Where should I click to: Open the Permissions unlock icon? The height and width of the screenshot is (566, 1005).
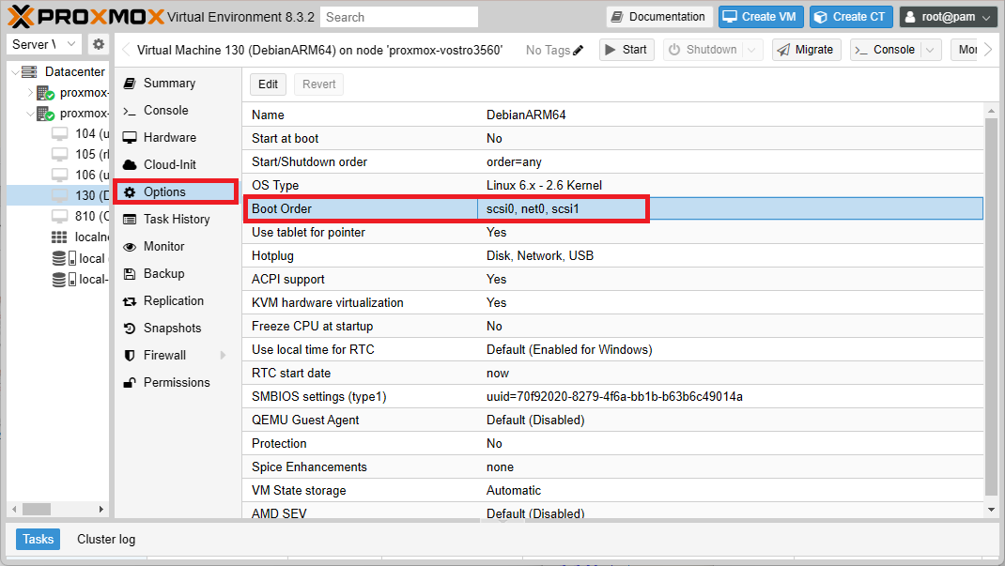click(x=130, y=382)
